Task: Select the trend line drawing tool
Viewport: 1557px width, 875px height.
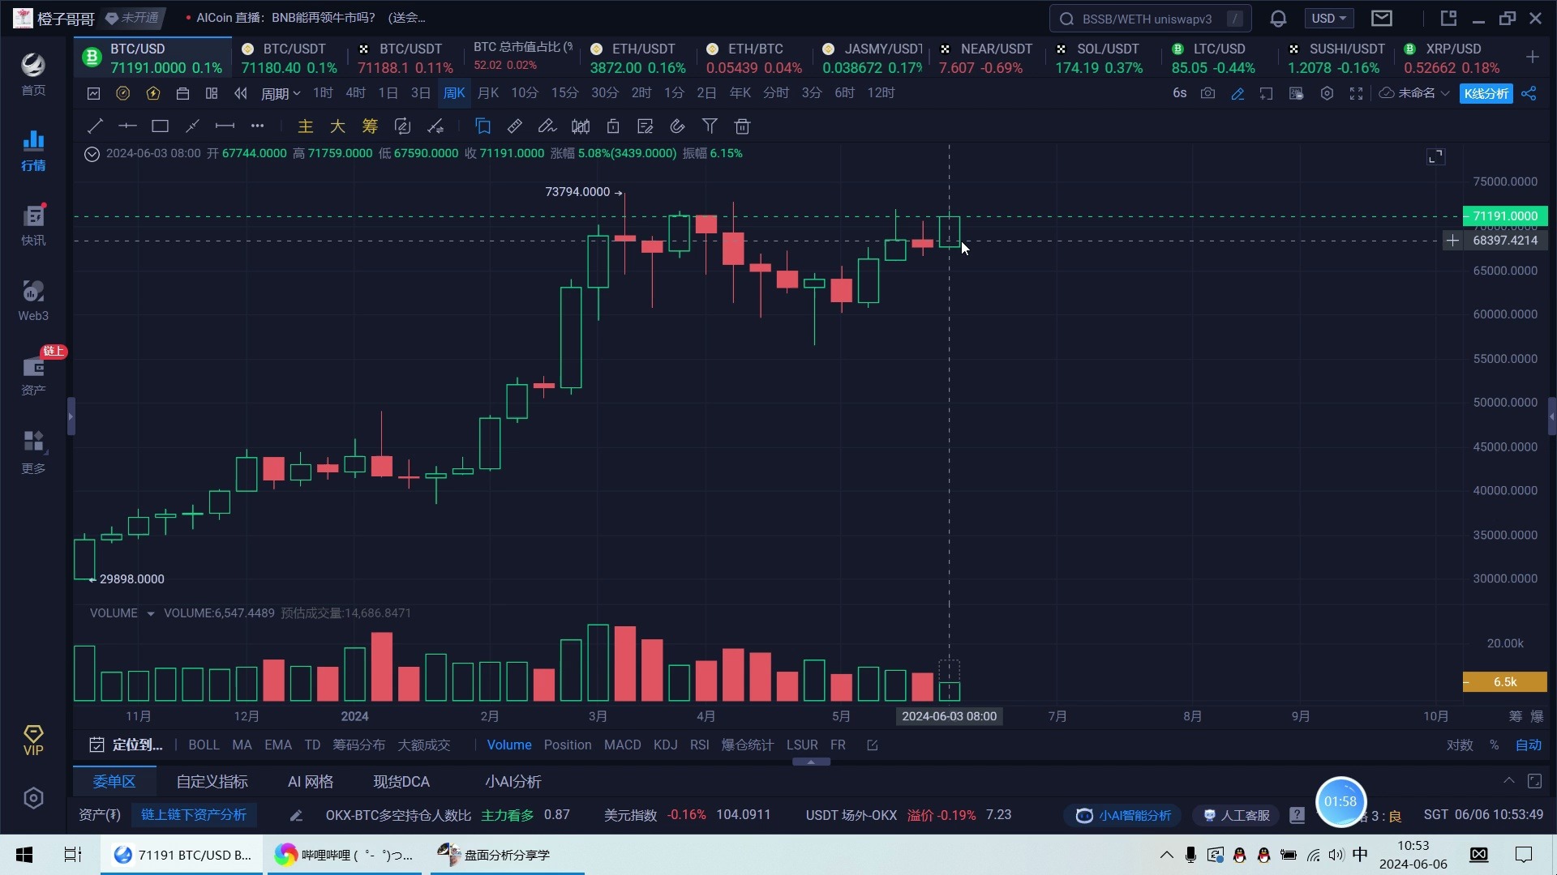Action: point(95,126)
